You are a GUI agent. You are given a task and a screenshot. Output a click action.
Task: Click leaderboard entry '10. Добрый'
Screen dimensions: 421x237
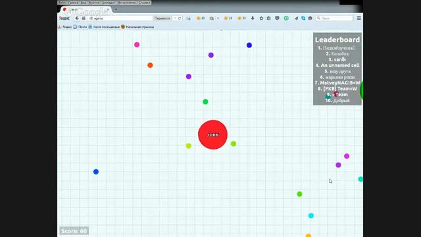point(337,101)
